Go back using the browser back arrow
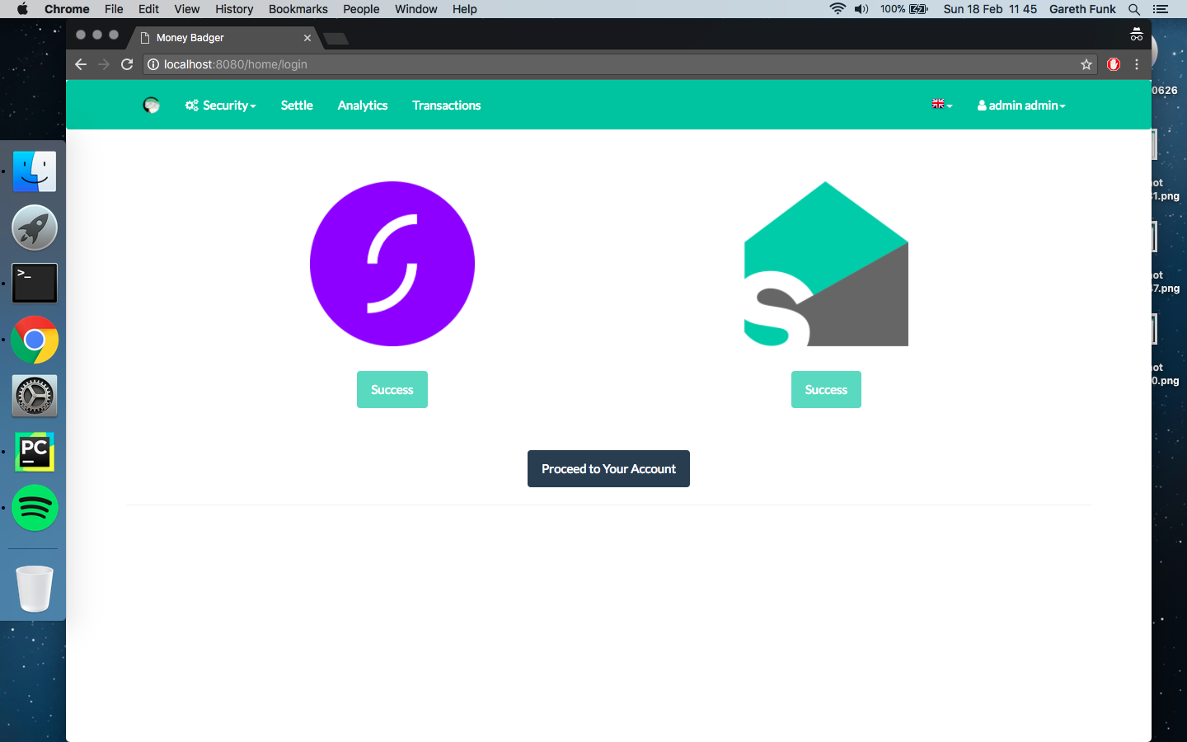The width and height of the screenshot is (1187, 742). pyautogui.click(x=81, y=64)
